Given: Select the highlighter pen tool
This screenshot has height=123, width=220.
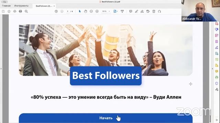Looking at the screenshot, I should pyautogui.click(x=136, y=11).
